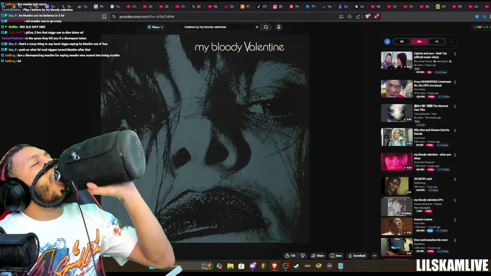Image resolution: width=491 pixels, height=276 pixels.
Task: Click the blue IQ badge in sidebar
Action: (387, 41)
